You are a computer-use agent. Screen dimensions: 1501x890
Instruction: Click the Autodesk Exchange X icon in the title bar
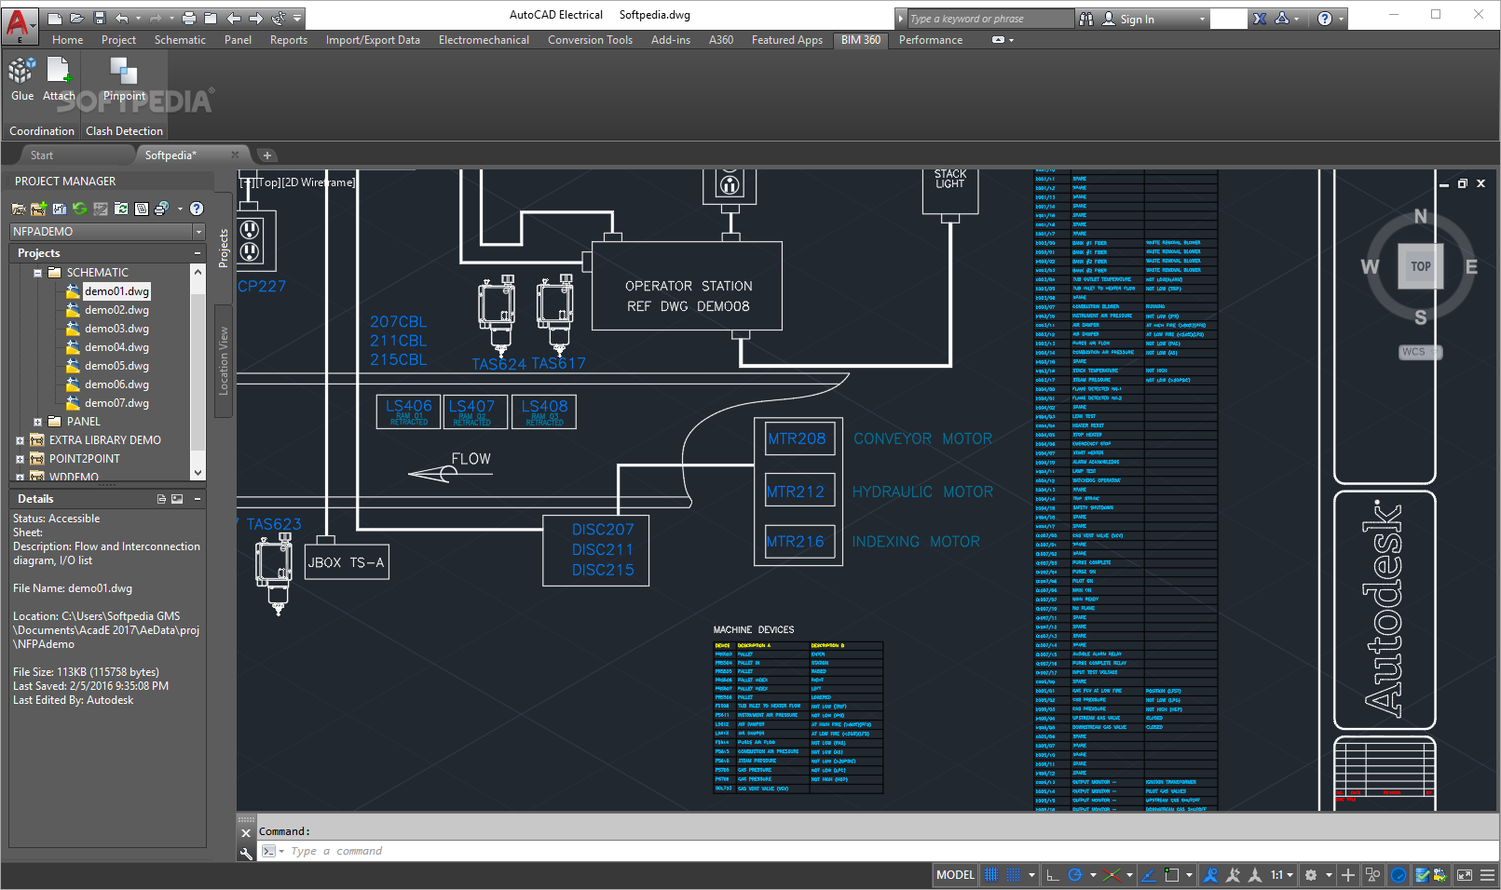[x=1260, y=19]
